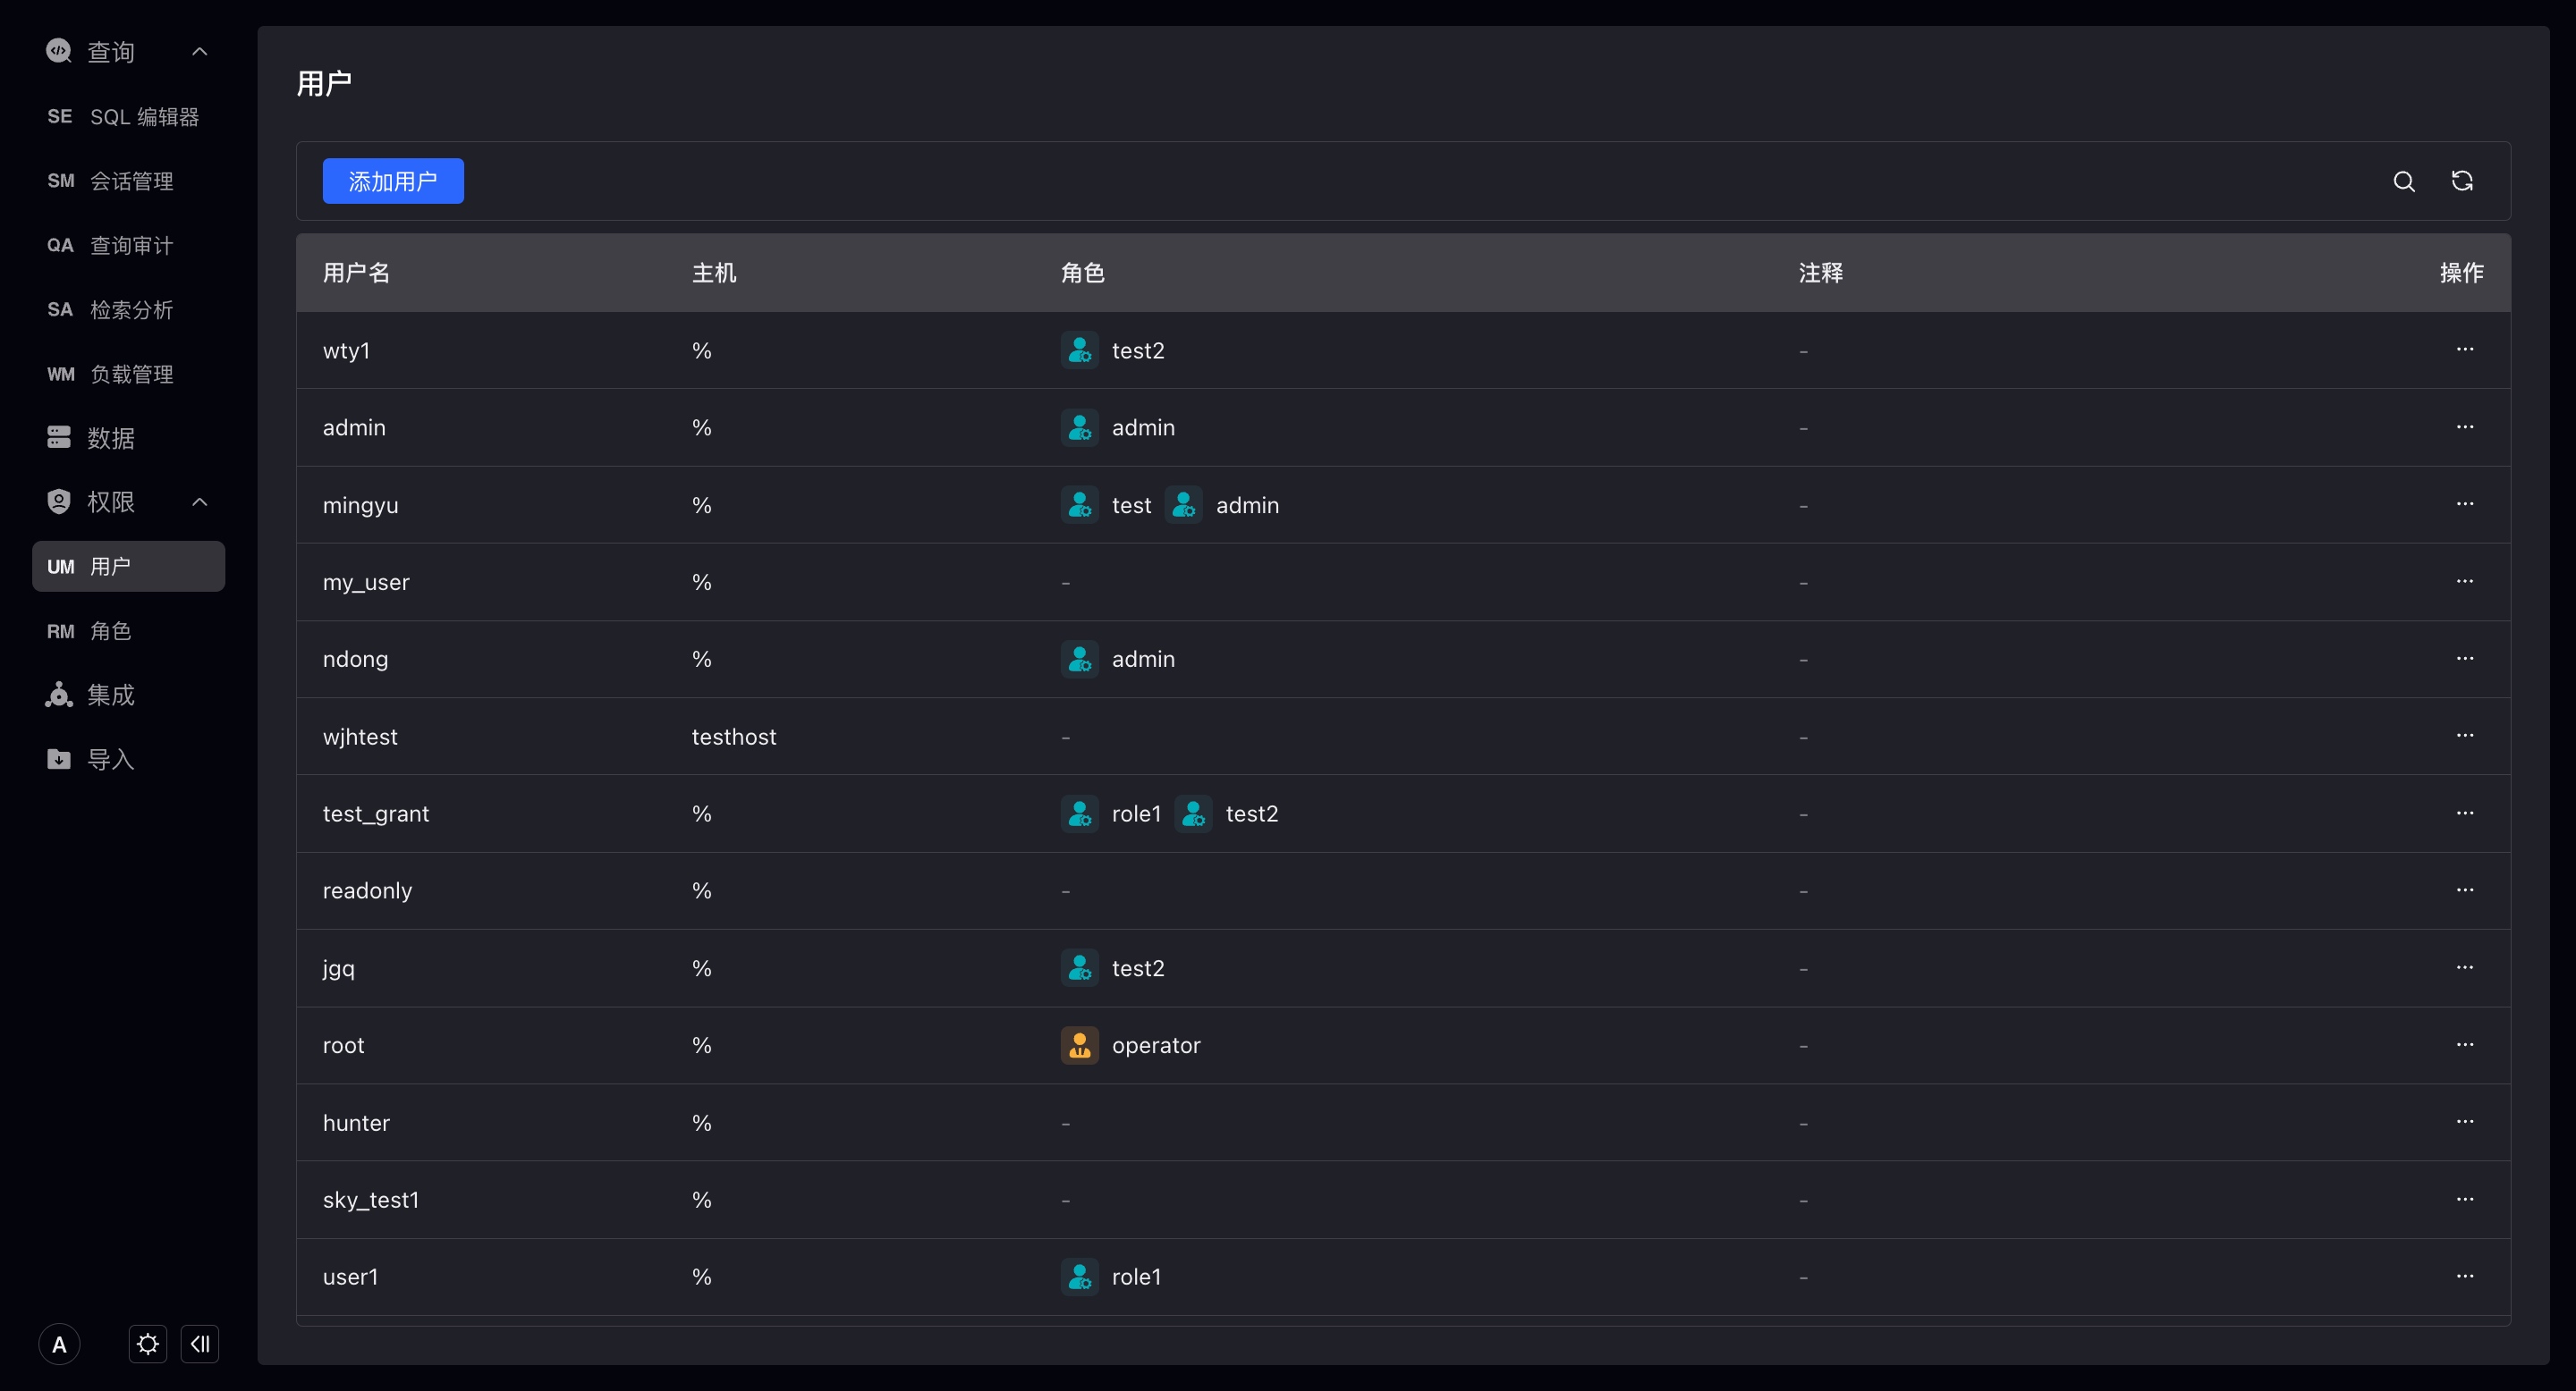Click the 用户 page heading
This screenshot has width=2576, height=1391.
(x=324, y=83)
